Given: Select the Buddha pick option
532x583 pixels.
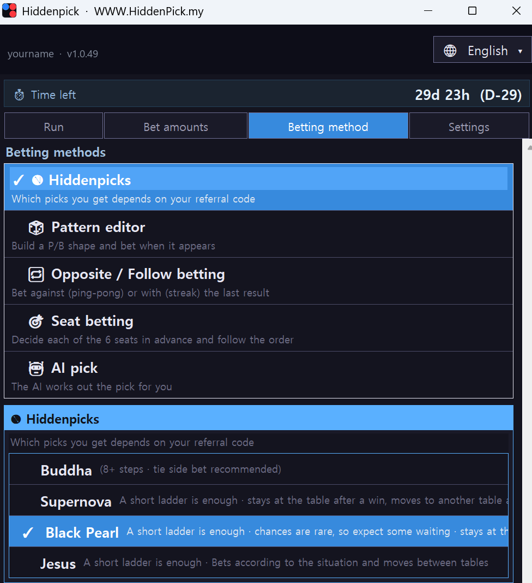Looking at the screenshot, I should (x=258, y=469).
